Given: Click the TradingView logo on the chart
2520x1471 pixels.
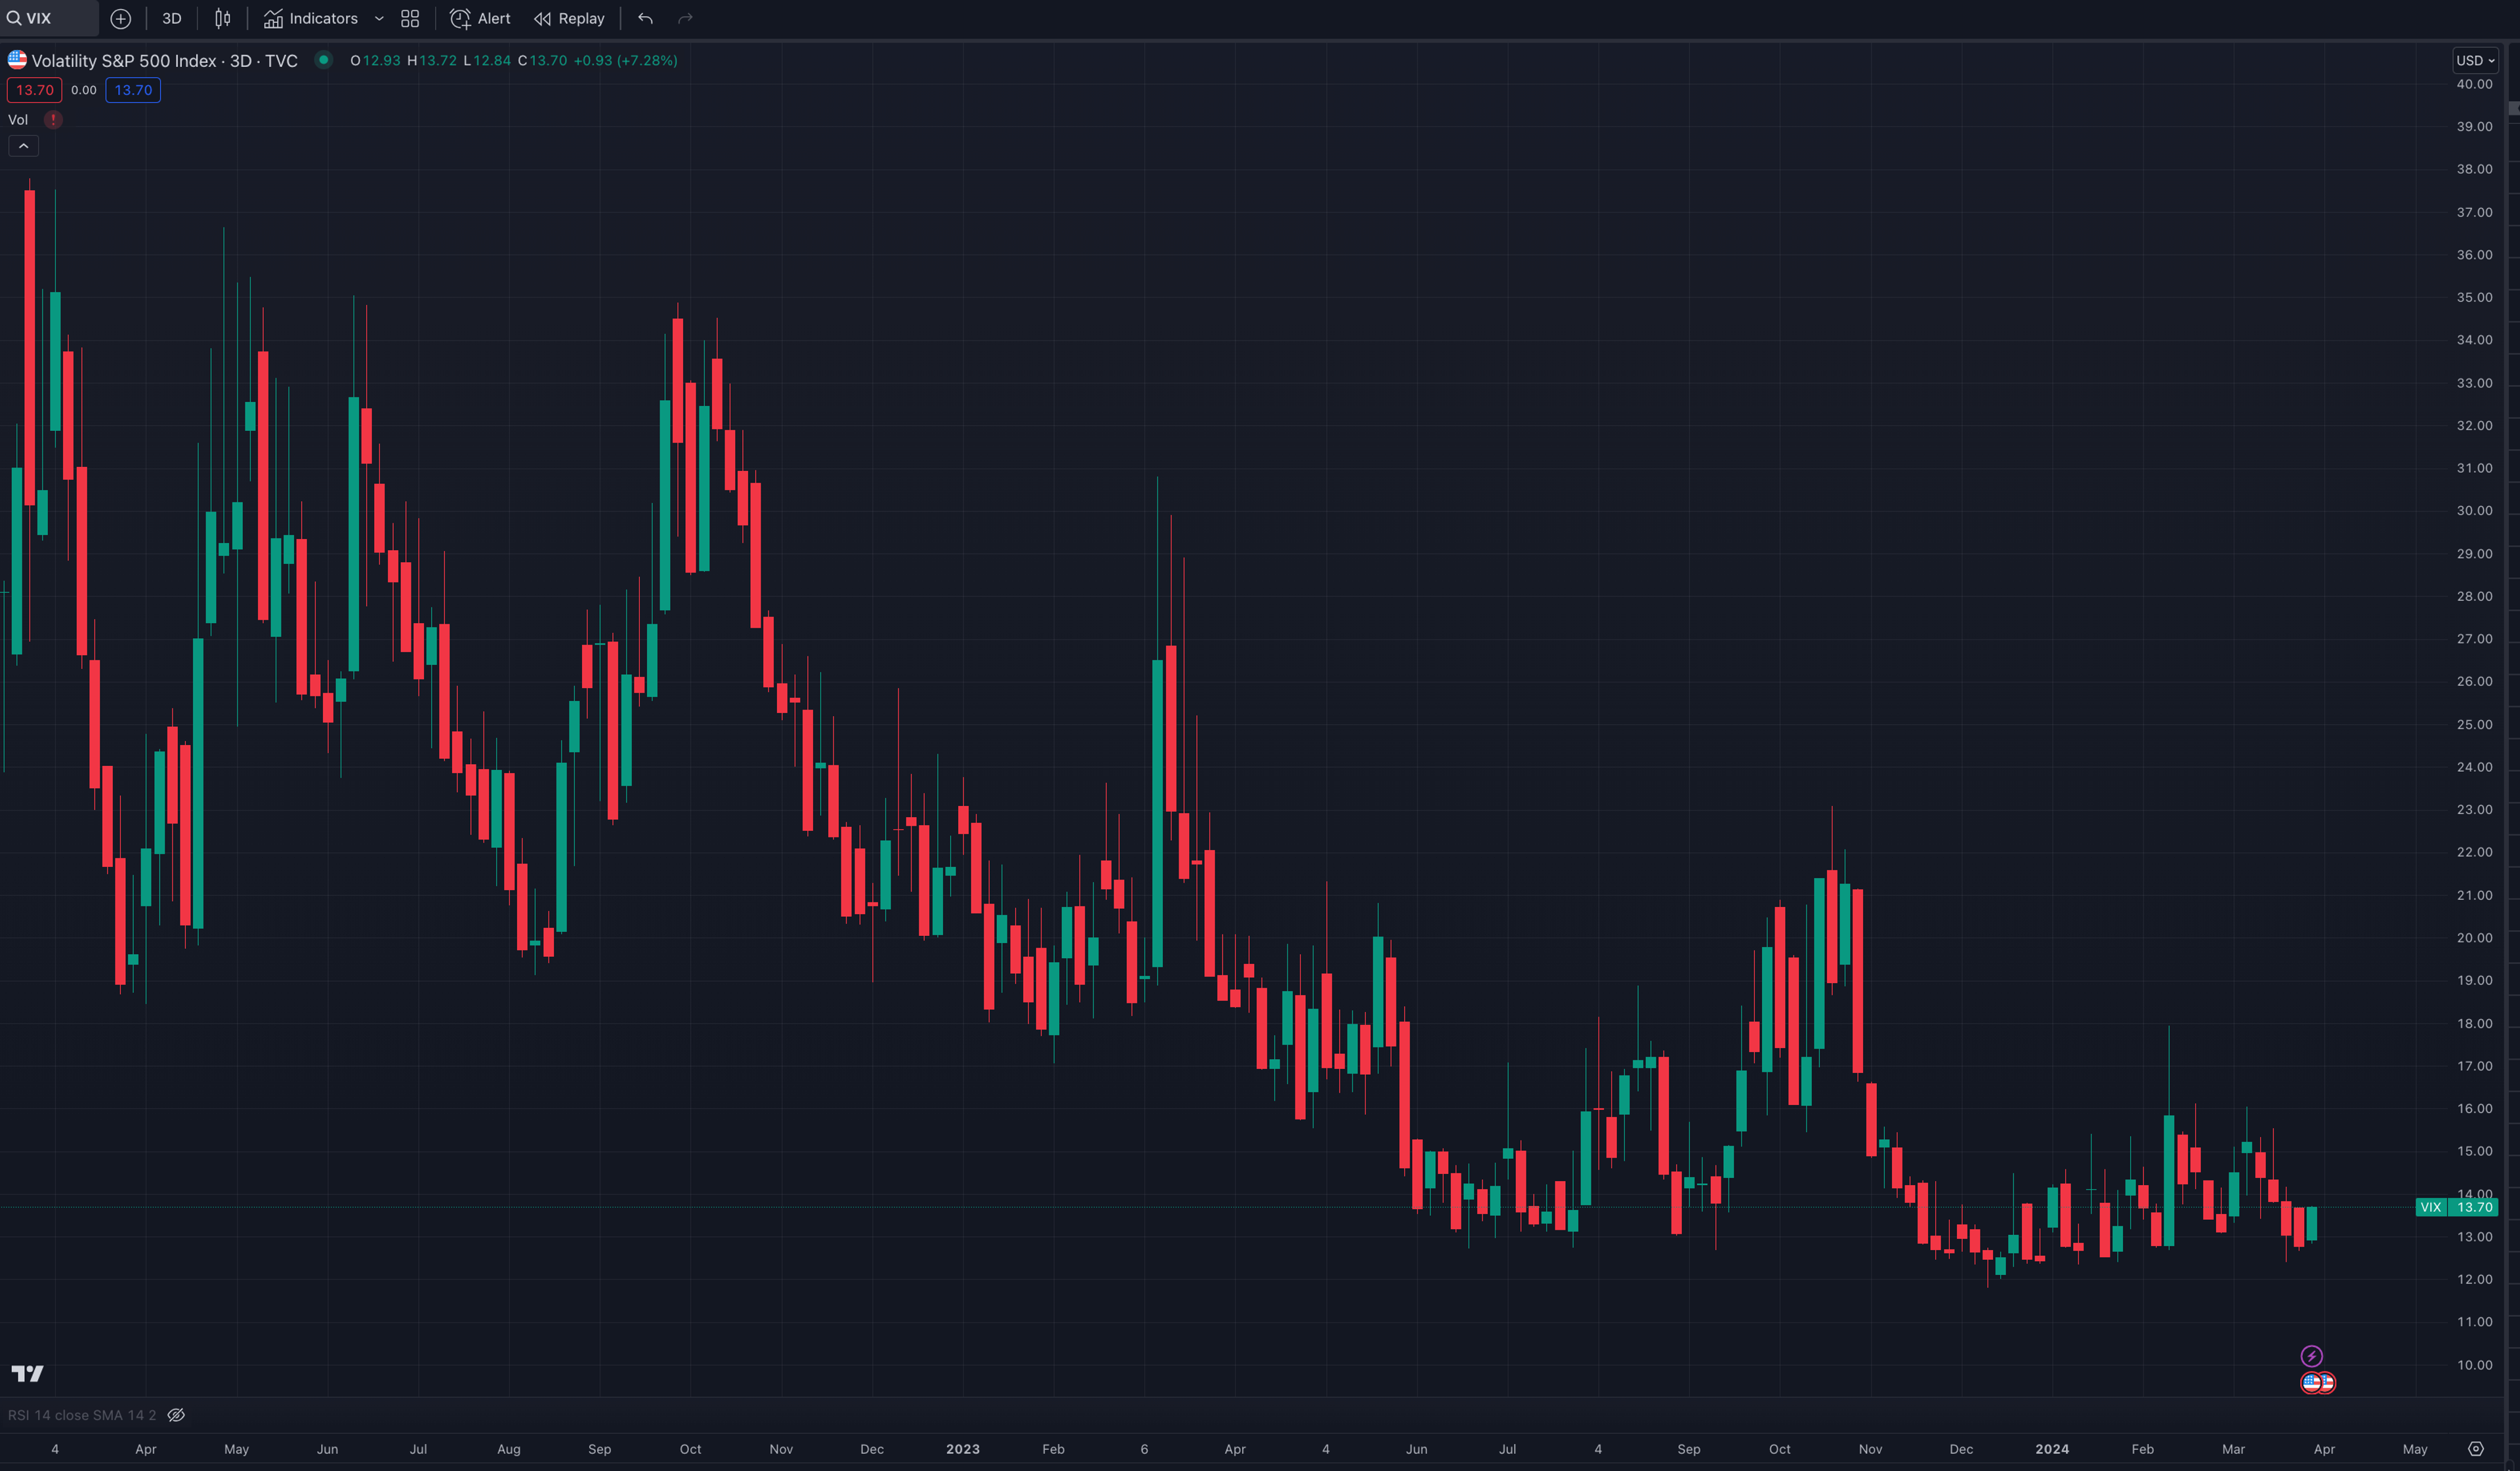Looking at the screenshot, I should [27, 1373].
